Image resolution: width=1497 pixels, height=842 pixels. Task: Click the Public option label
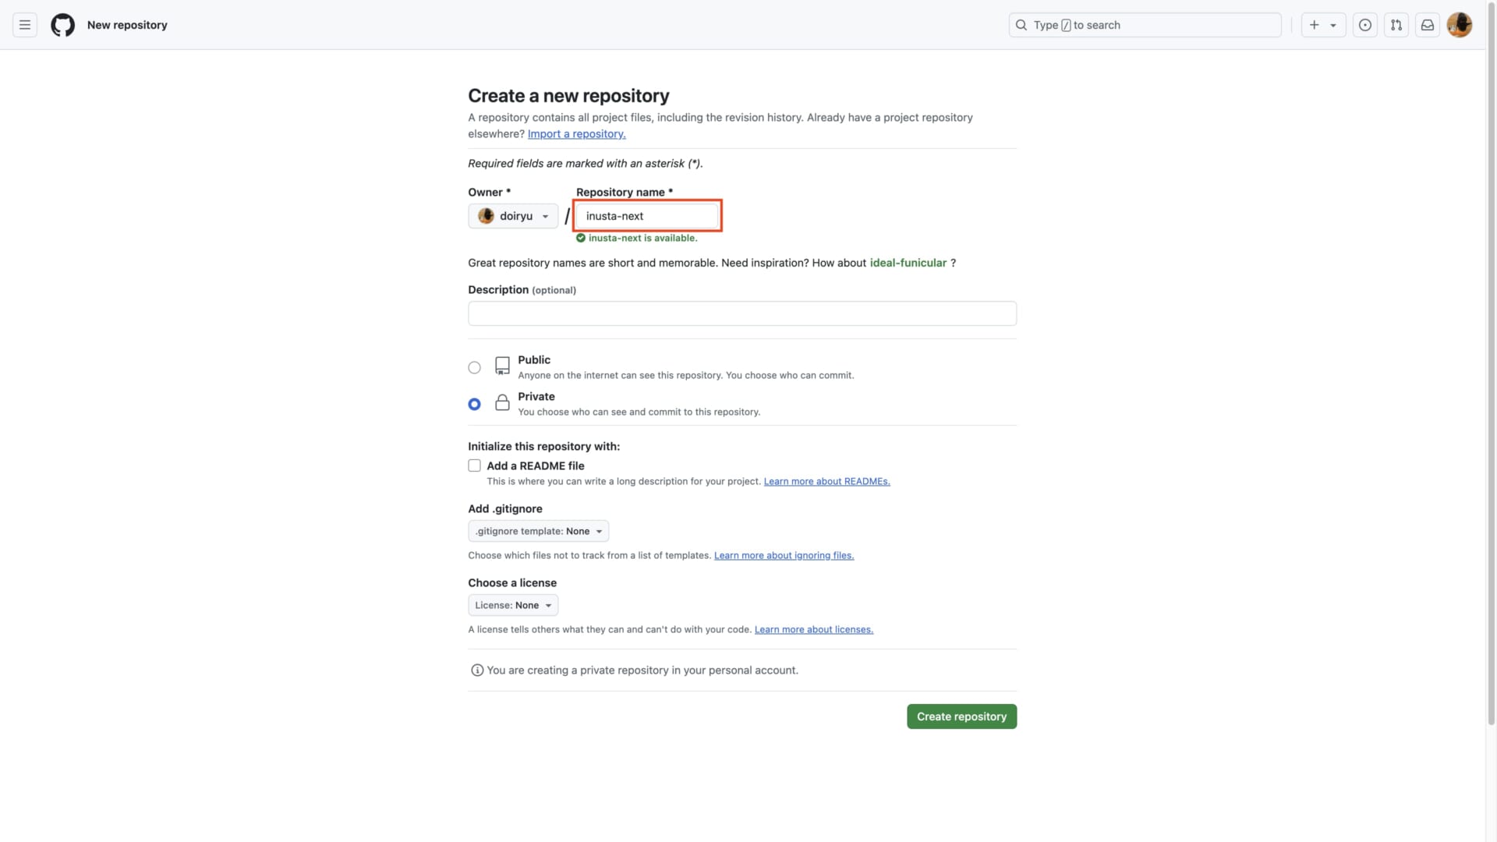[534, 360]
